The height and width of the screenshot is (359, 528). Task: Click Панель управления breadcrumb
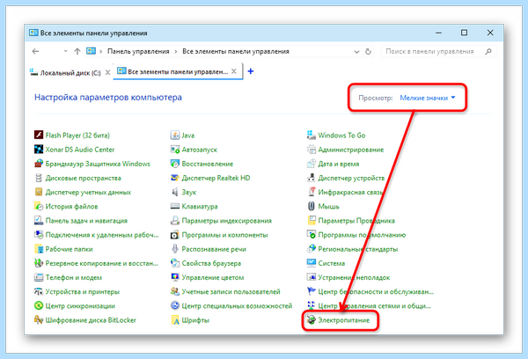pyautogui.click(x=138, y=52)
